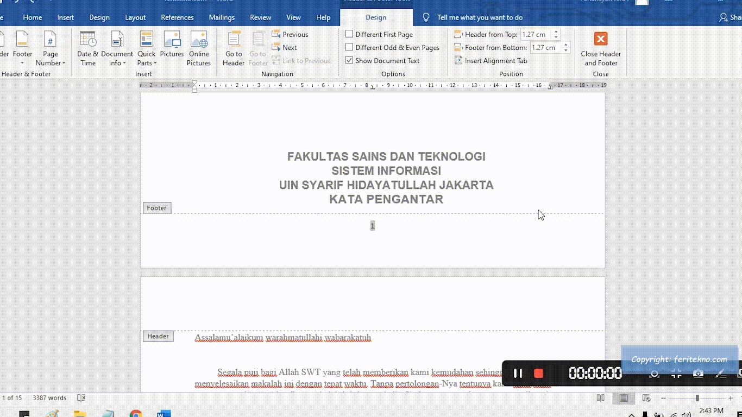This screenshot has width=742, height=417.
Task: Insert Pictures from device
Action: coord(172,45)
